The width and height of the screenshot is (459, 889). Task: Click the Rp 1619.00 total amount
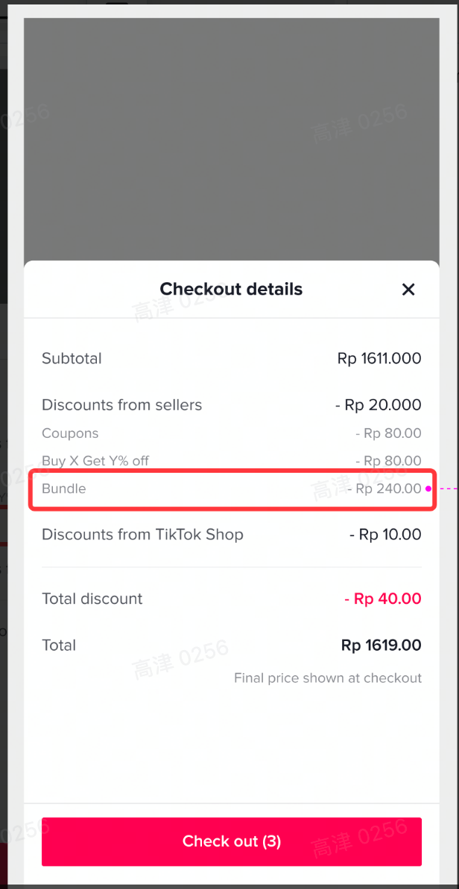(381, 646)
